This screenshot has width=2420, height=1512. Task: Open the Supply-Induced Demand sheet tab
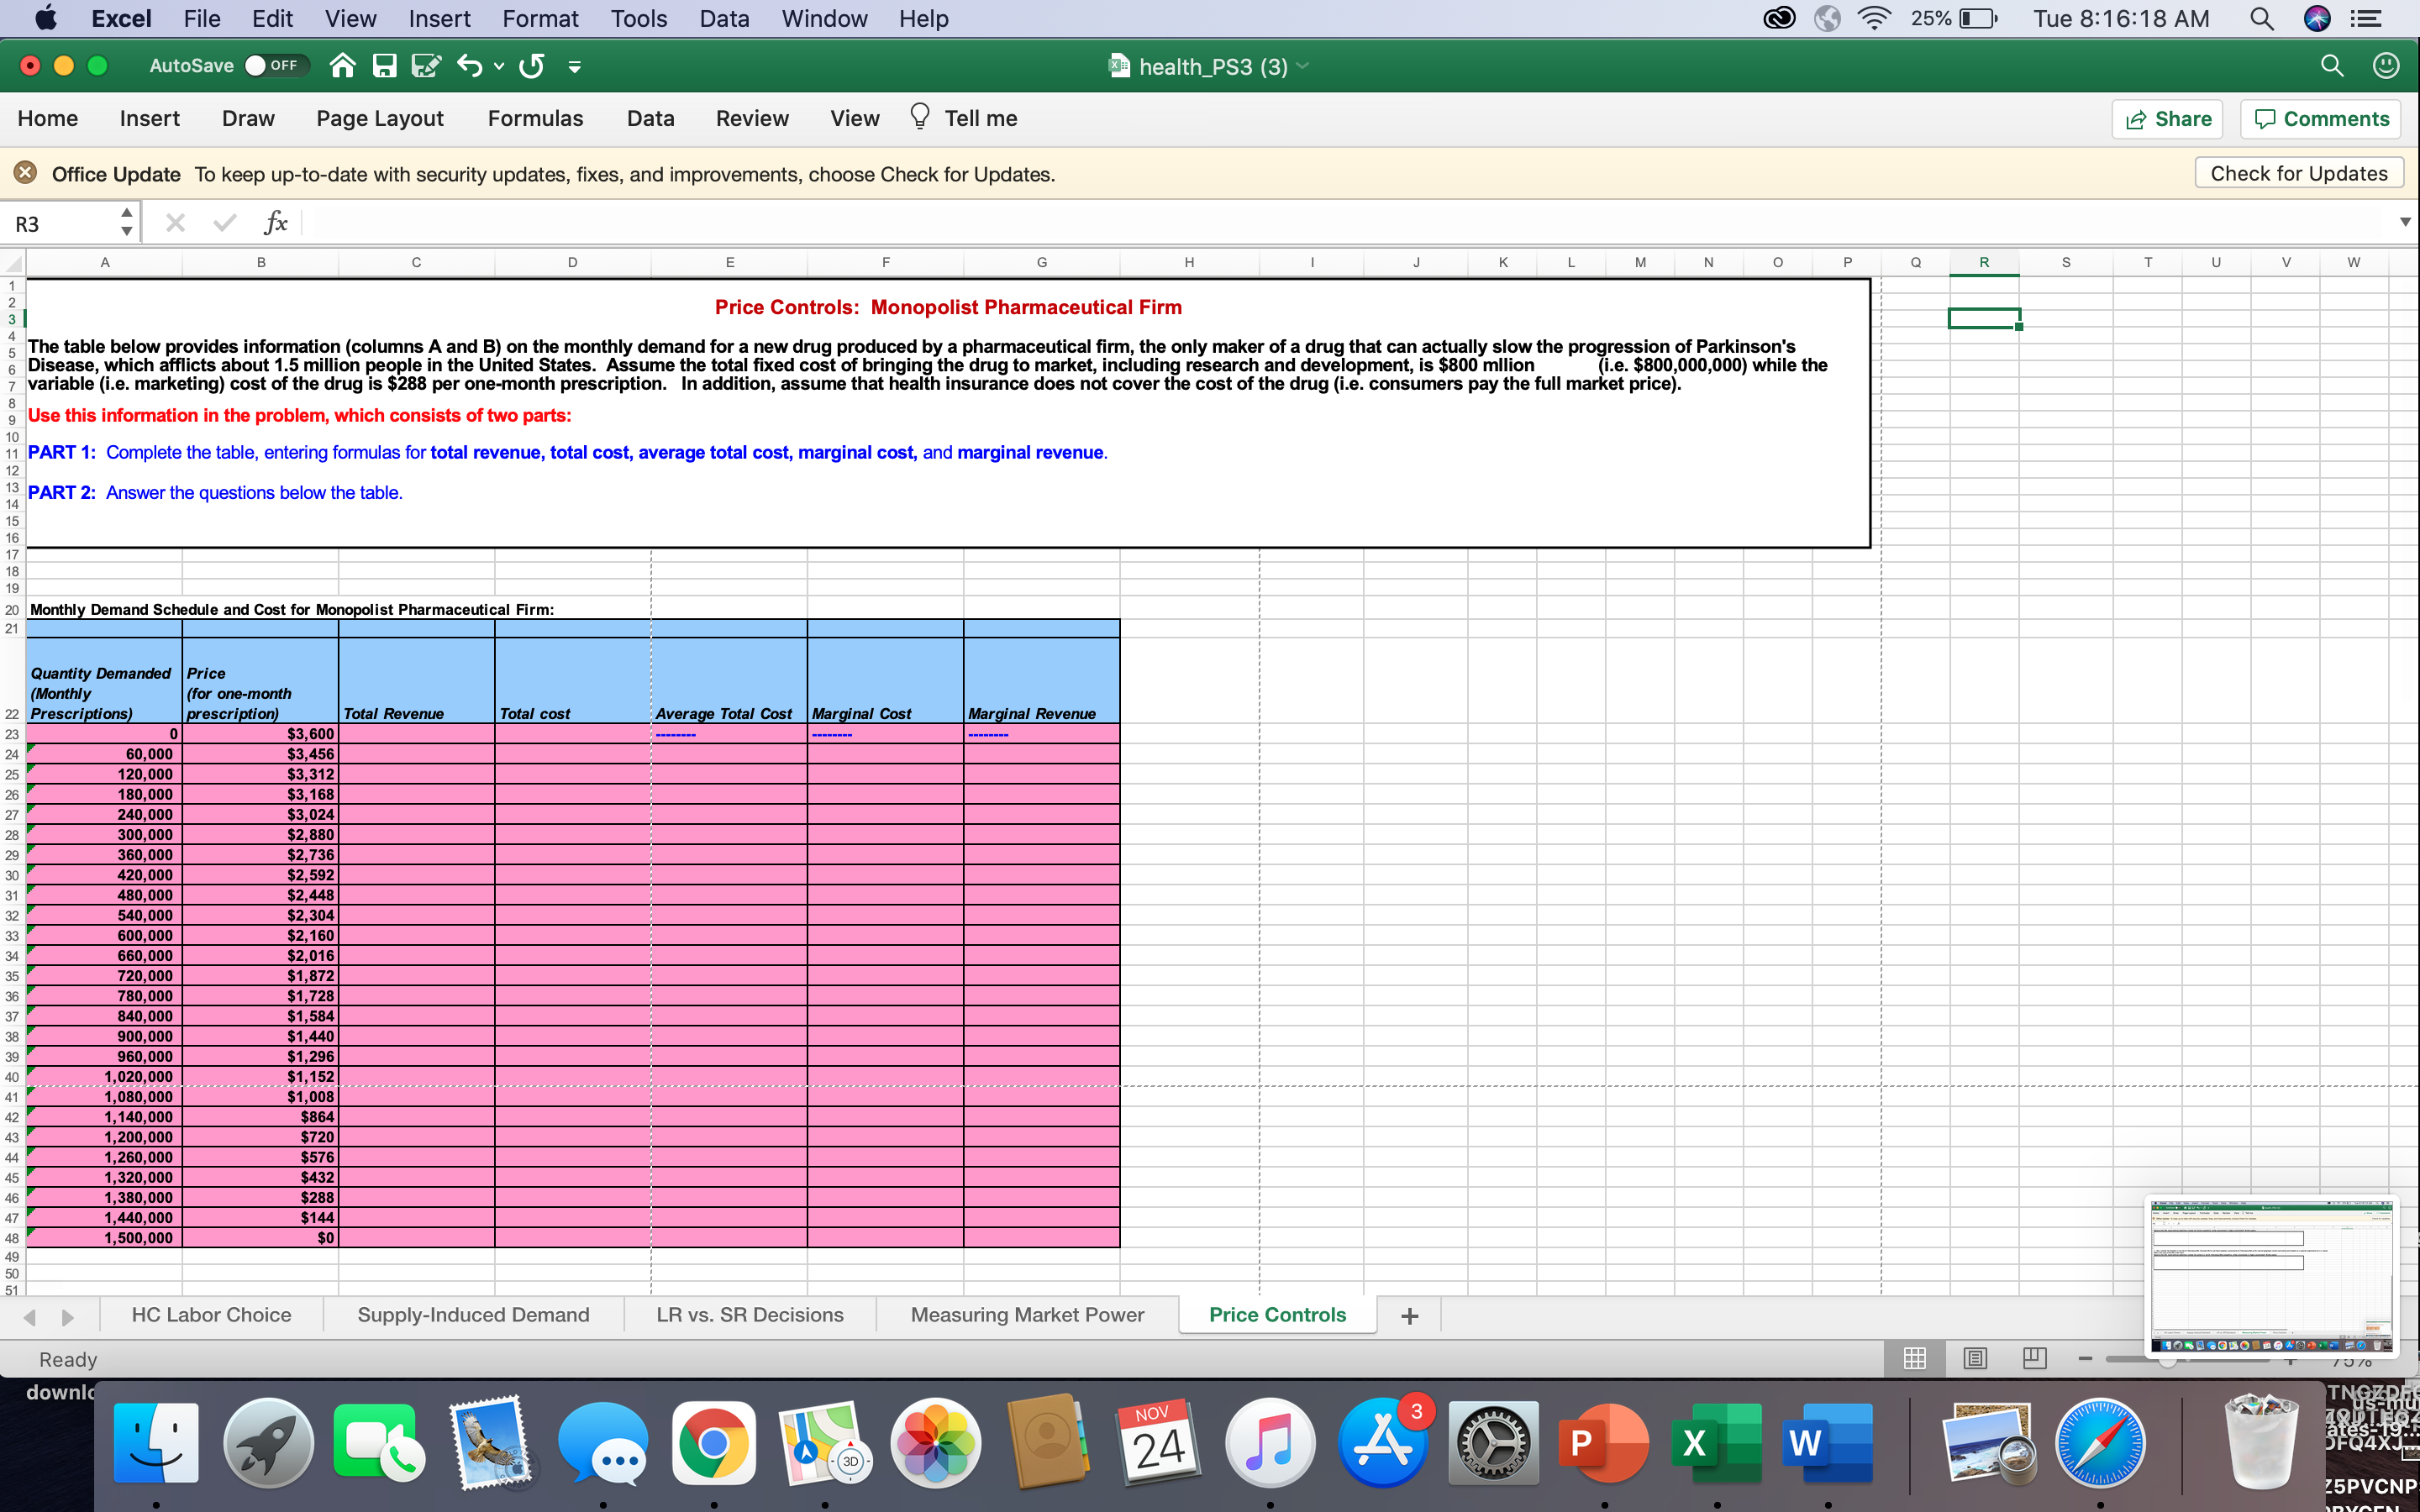click(x=474, y=1314)
